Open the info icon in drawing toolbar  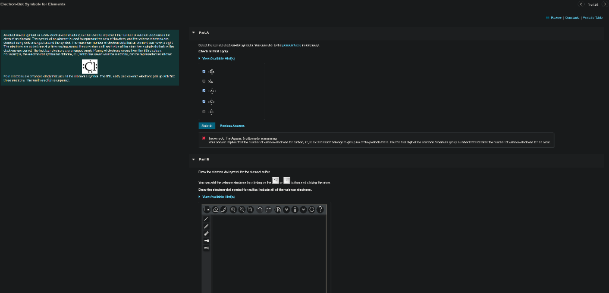click(295, 210)
